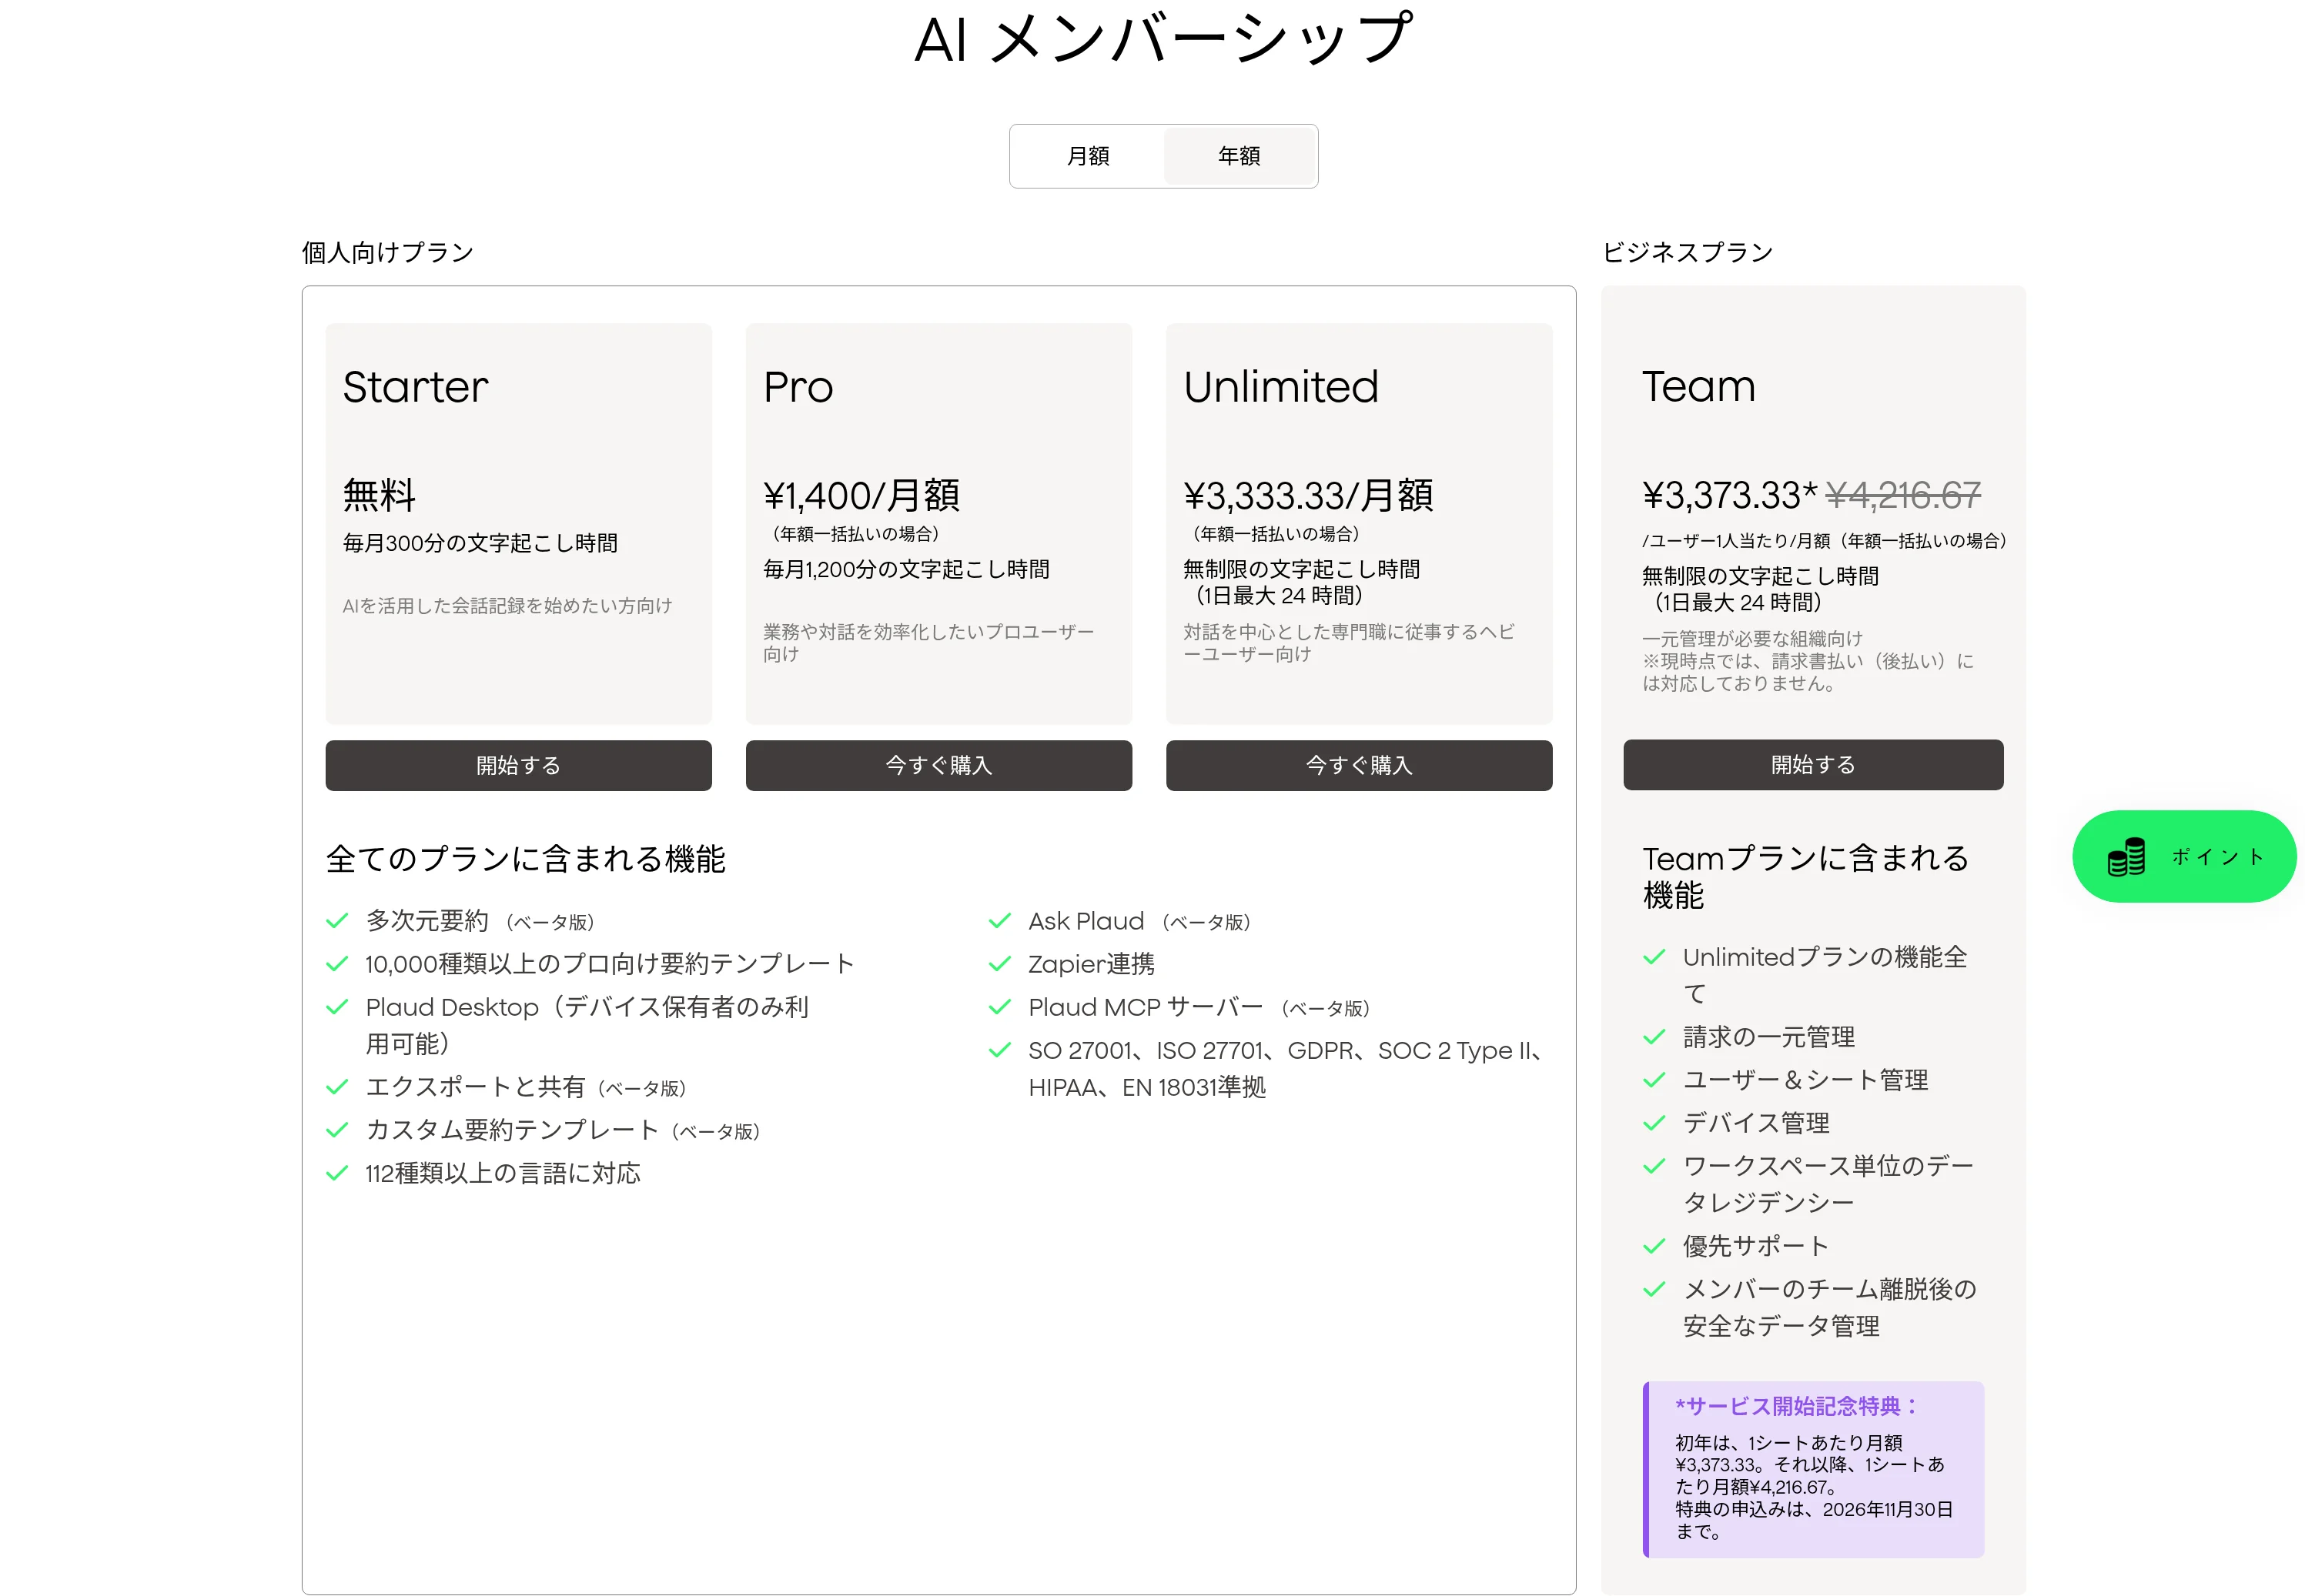Click checkmark beside 優先サポート

1654,1246
